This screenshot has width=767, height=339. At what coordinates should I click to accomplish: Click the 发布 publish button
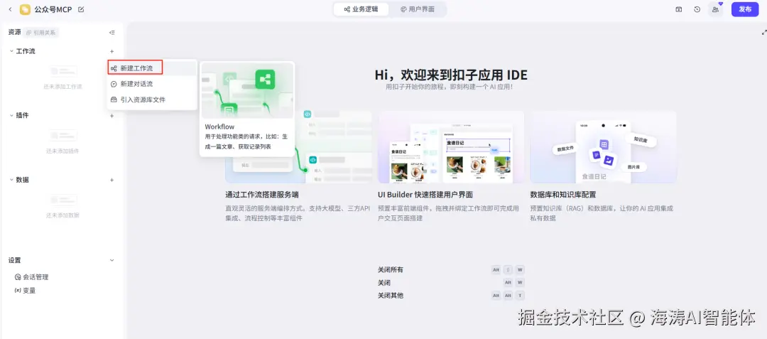point(745,9)
